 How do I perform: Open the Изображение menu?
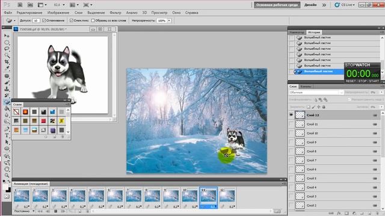(58, 13)
